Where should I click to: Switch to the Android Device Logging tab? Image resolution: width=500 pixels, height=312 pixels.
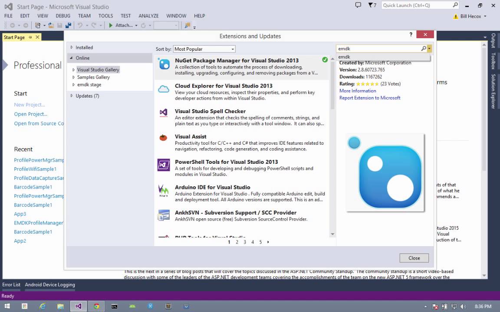point(50,285)
